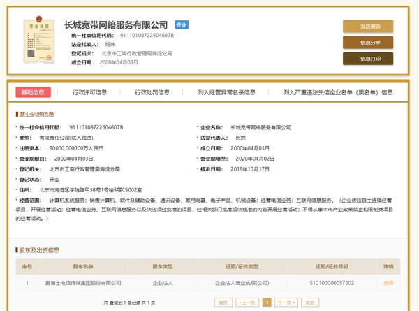Go to 列入经营异常名录信息 tab
Viewport: 419px width, 311px height.
pyautogui.click(x=226, y=92)
